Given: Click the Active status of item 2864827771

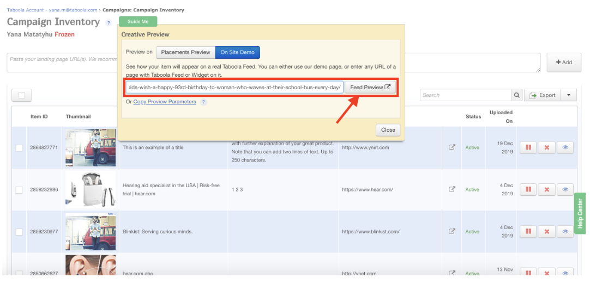Looking at the screenshot, I should point(472,147).
